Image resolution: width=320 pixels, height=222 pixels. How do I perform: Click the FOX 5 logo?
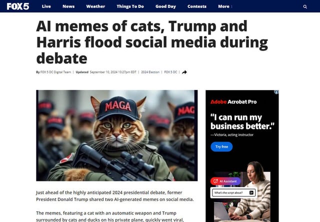point(18,6)
